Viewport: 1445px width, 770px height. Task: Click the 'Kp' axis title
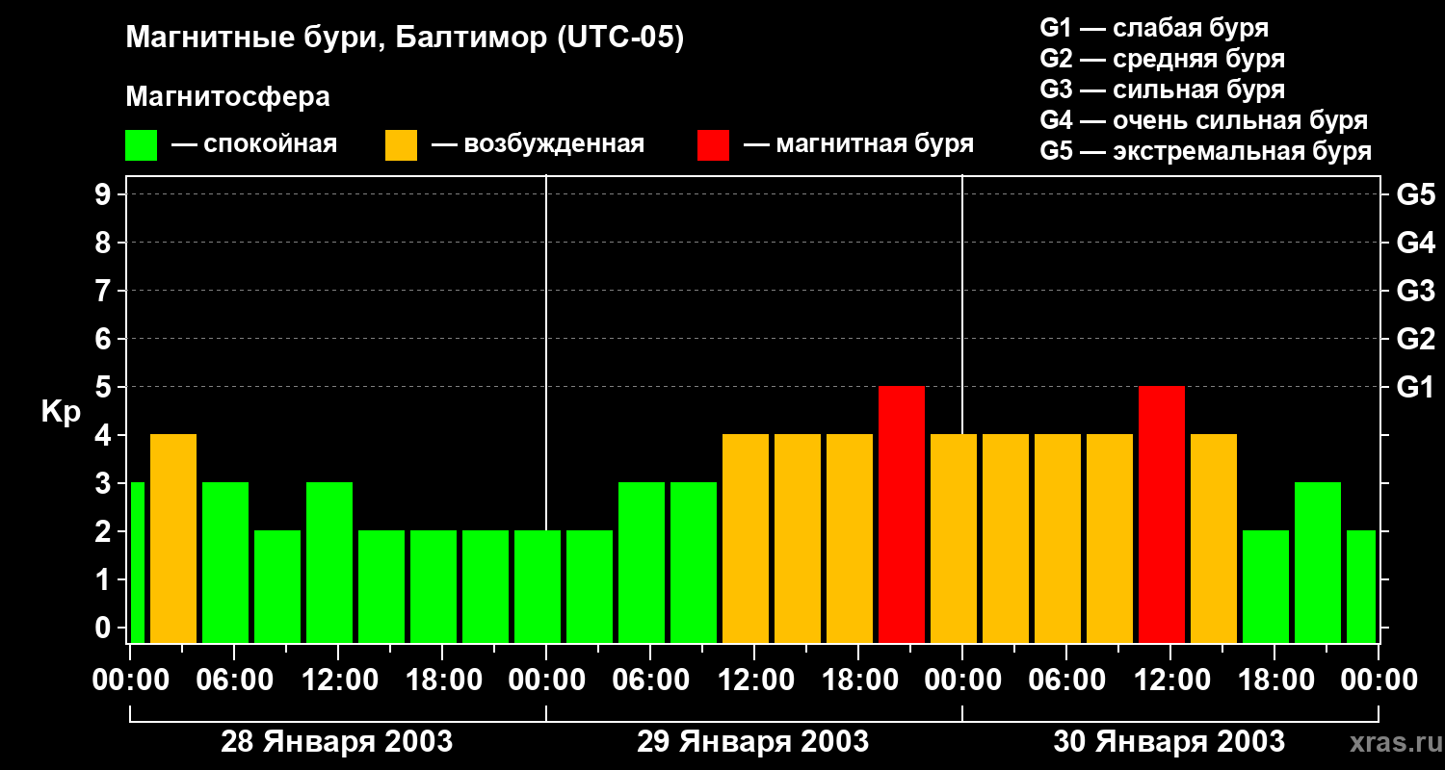point(61,413)
